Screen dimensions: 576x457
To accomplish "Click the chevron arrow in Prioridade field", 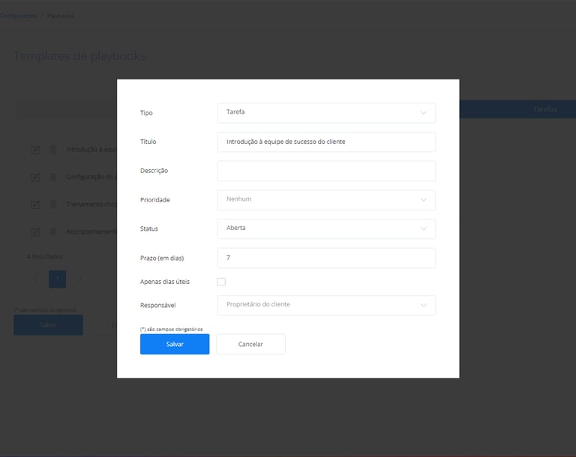I will (x=424, y=200).
